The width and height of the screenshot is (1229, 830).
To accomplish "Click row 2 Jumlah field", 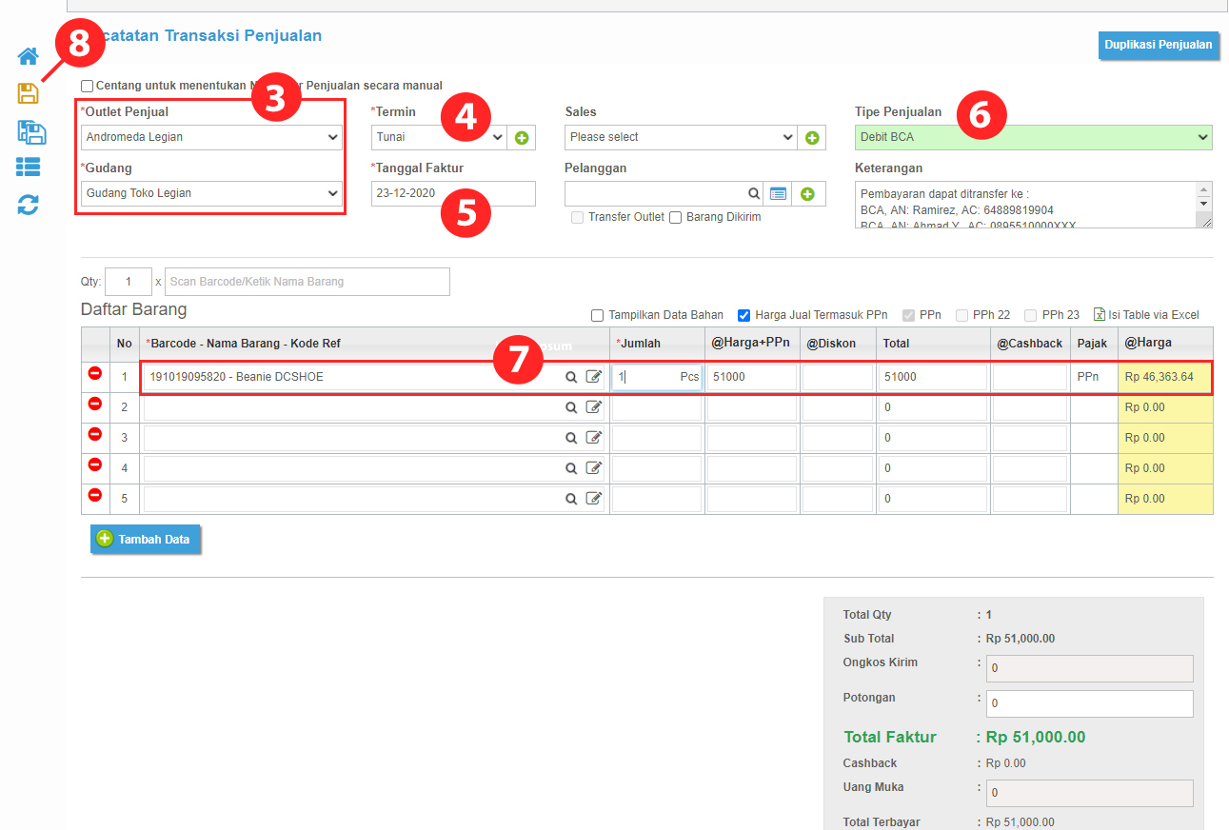I will [x=657, y=407].
